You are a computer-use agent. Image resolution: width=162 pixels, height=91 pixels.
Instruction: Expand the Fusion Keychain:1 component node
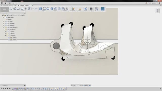[x=4, y=28]
